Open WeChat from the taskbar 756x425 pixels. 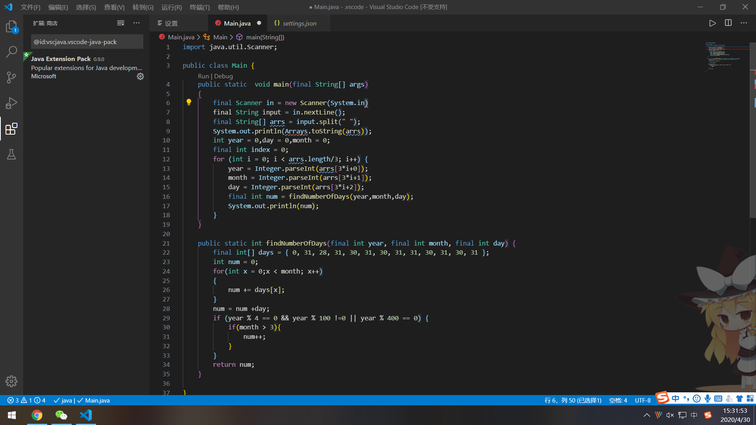(x=61, y=415)
